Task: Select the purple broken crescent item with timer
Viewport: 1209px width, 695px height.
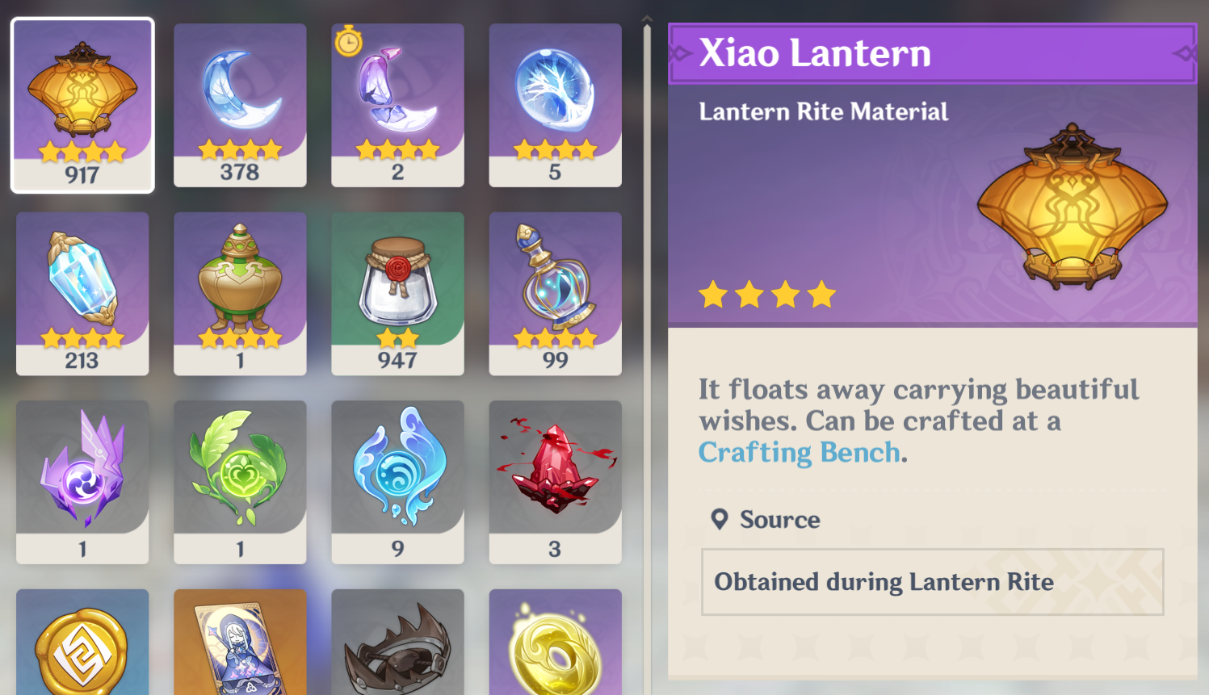Action: [397, 106]
